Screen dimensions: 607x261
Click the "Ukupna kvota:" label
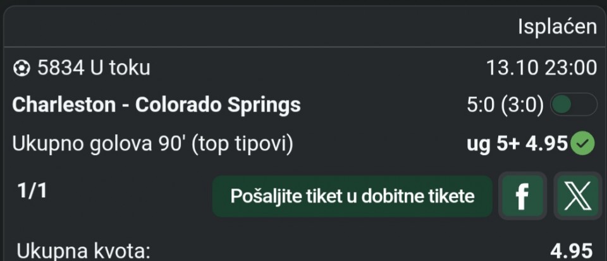pos(83,252)
